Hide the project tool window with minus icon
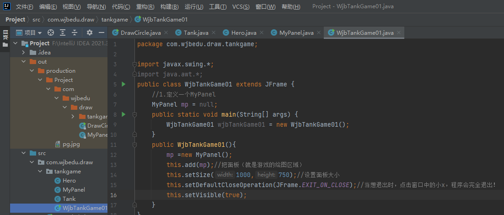The width and height of the screenshot is (504, 215). coord(102,33)
